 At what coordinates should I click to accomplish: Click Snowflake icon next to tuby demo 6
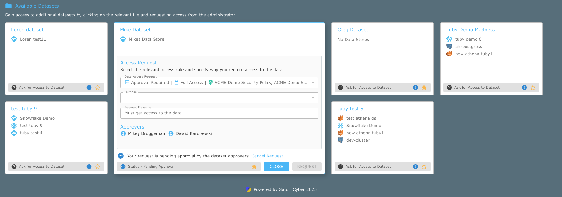449,39
